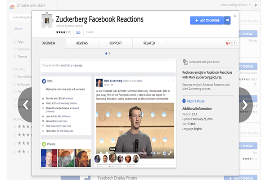
Task: Switch to the Reviews tab
Action: pyautogui.click(x=82, y=43)
